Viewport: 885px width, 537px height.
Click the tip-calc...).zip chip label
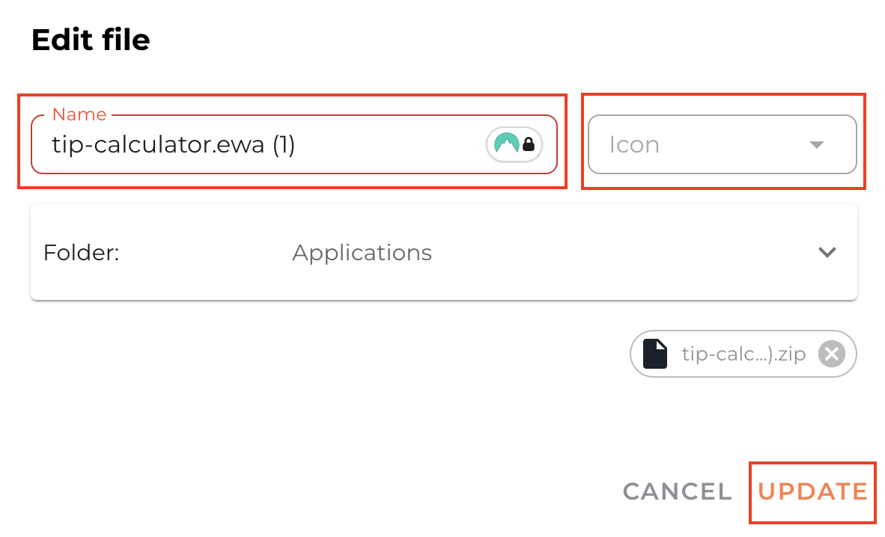pos(743,354)
